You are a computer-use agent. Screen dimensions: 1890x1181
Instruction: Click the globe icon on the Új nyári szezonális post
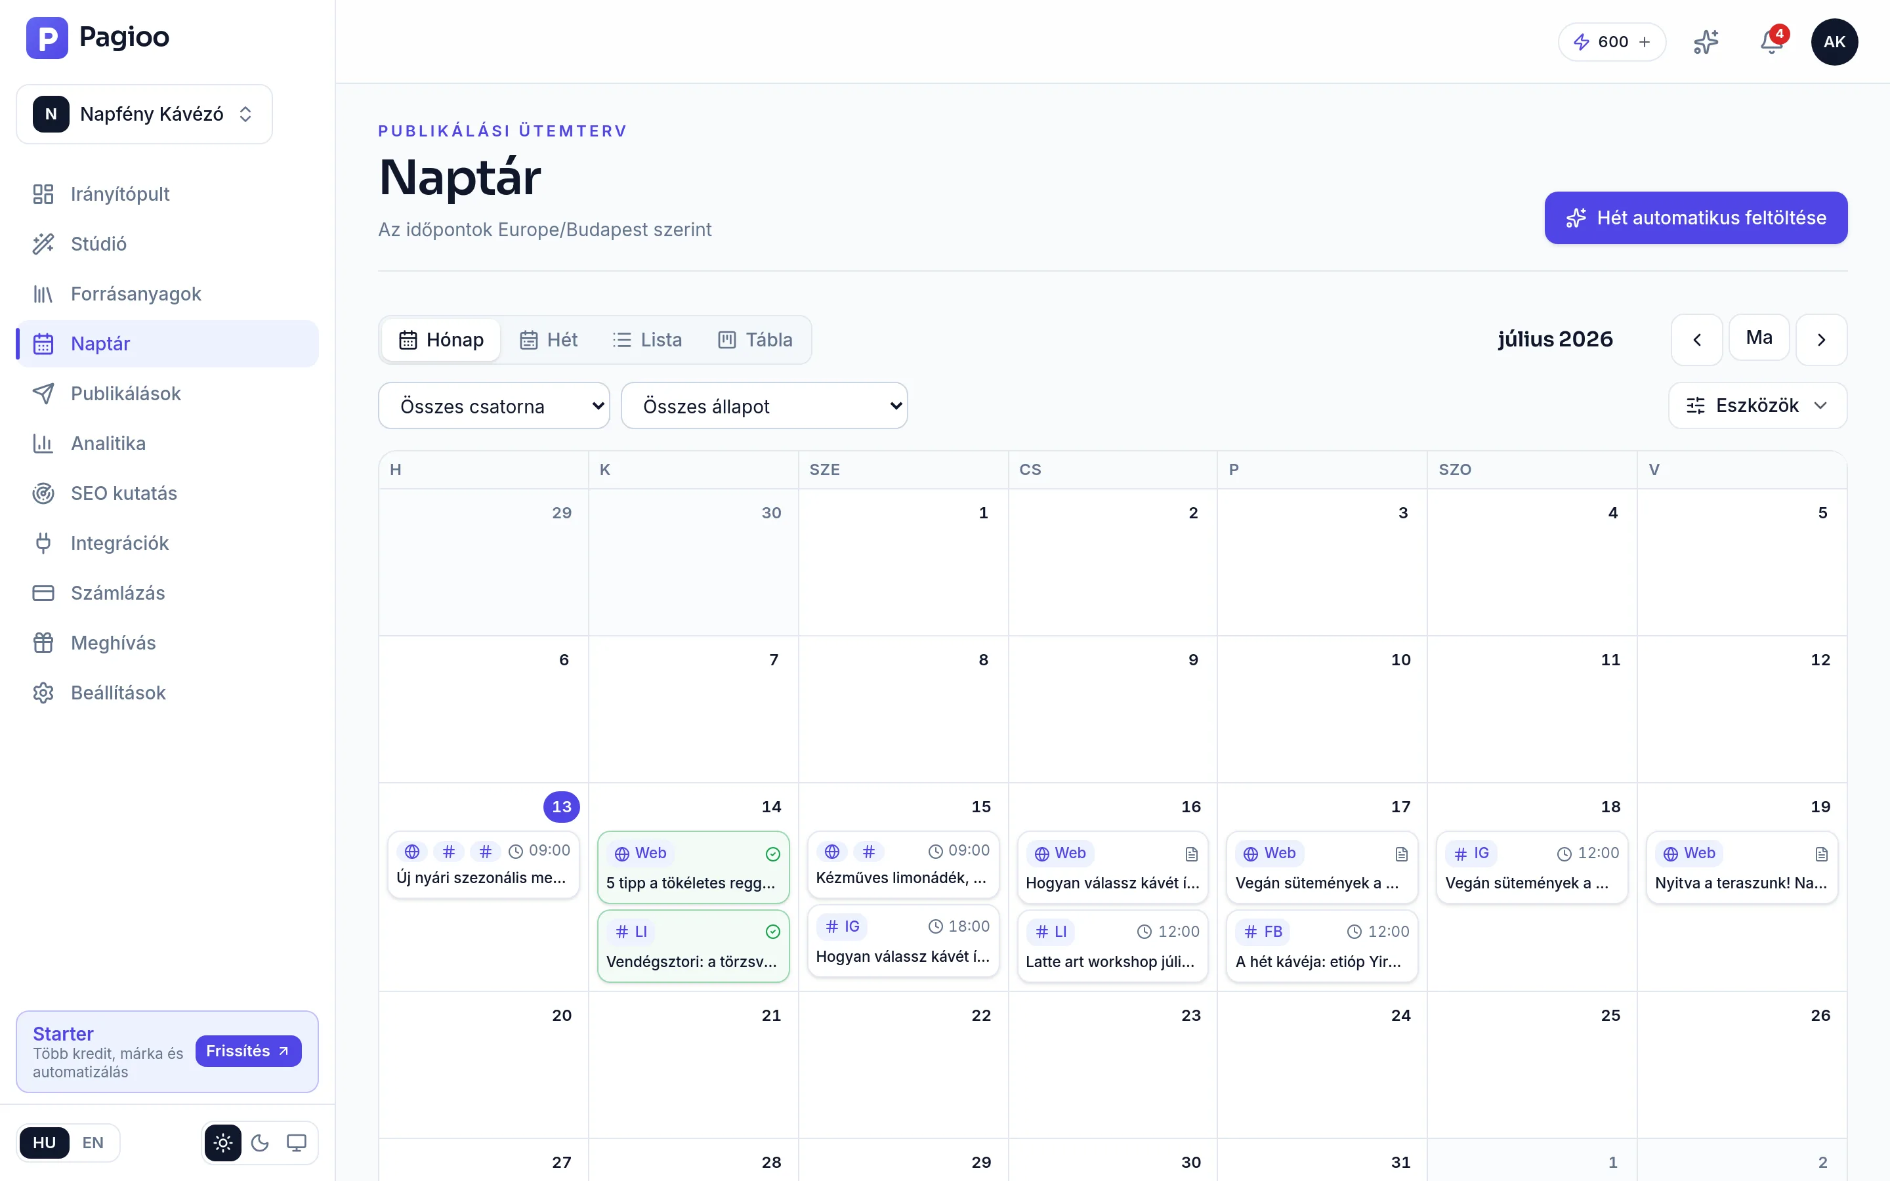click(411, 850)
